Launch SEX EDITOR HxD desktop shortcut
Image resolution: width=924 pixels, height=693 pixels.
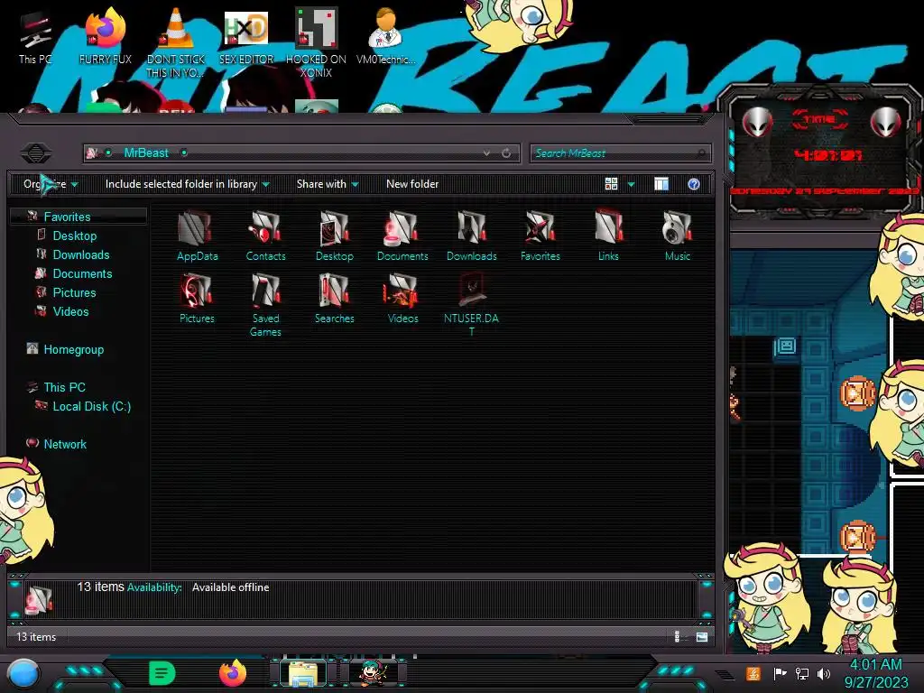pyautogui.click(x=245, y=36)
